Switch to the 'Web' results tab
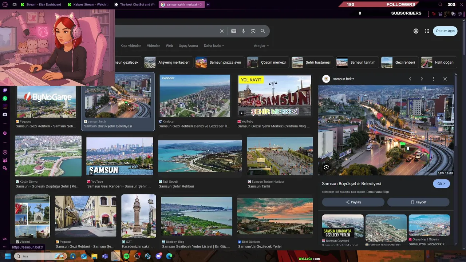The image size is (466, 262). tap(169, 45)
